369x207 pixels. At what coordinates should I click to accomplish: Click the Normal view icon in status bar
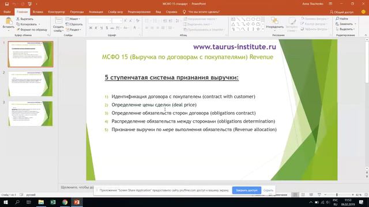[295, 194]
